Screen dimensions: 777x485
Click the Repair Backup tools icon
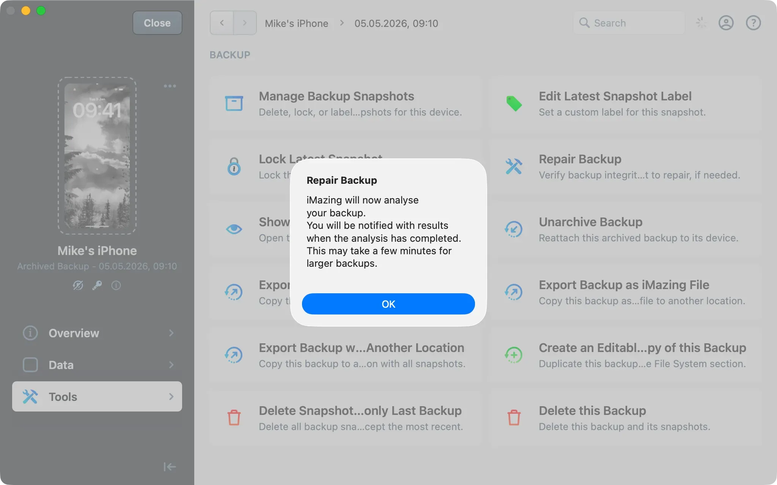pyautogui.click(x=514, y=166)
